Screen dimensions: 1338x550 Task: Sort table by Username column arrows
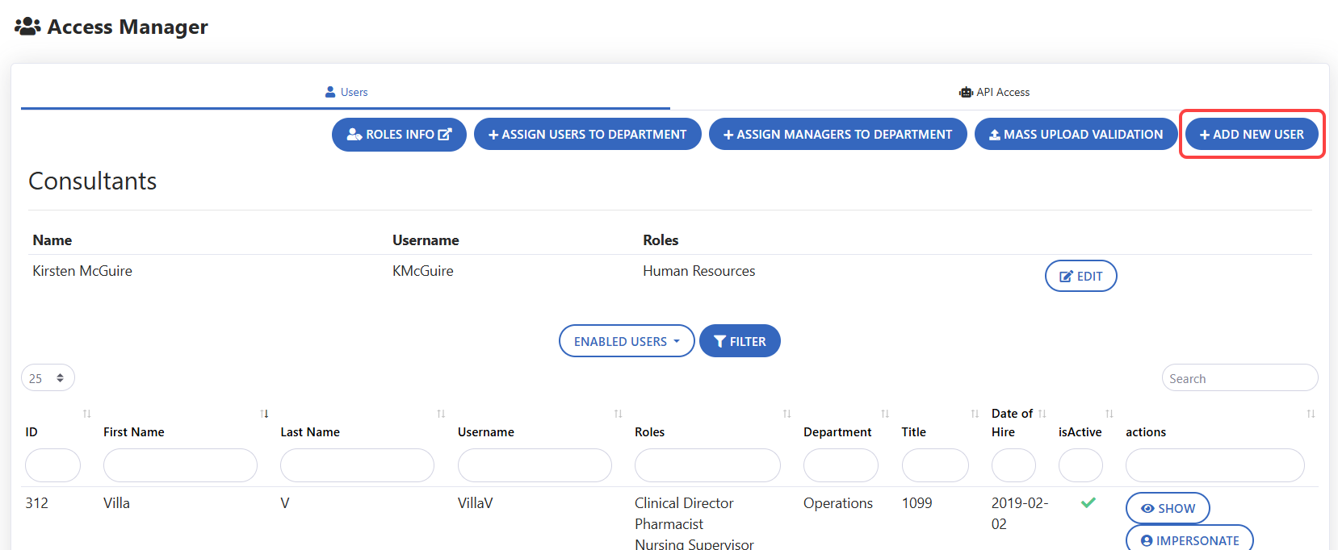618,414
